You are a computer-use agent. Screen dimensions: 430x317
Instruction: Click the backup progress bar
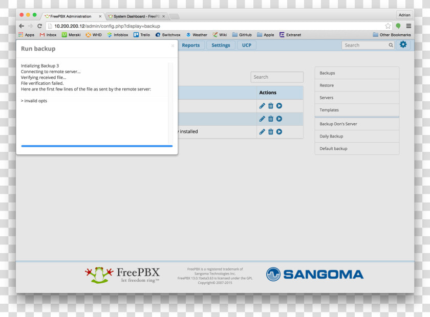pyautogui.click(x=97, y=146)
